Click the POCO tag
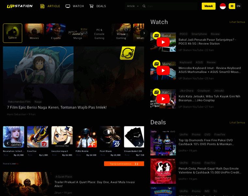Image resolution: width=248 pixels, height=196 pixels. (183, 34)
